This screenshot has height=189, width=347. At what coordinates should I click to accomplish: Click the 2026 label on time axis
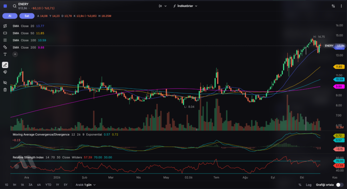click(x=57, y=177)
